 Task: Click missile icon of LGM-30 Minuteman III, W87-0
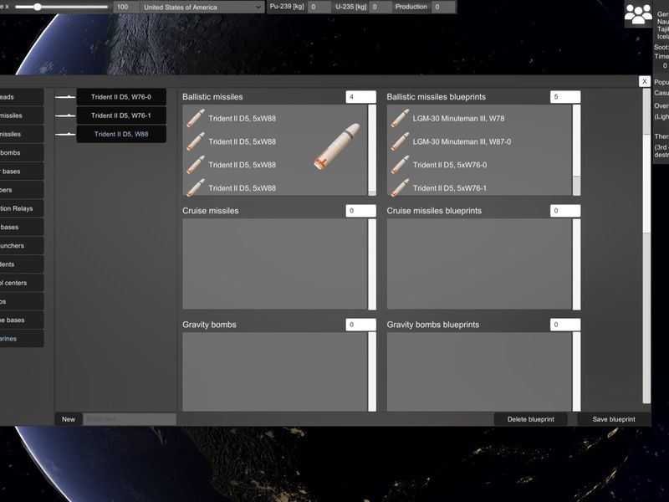(x=400, y=141)
